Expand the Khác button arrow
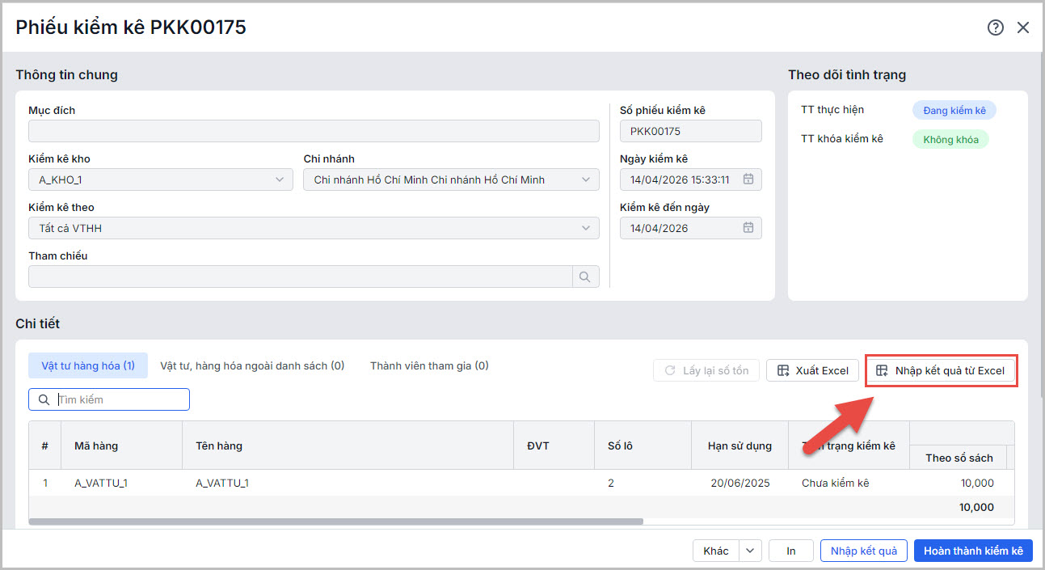This screenshot has height=570, width=1045. pos(751,551)
